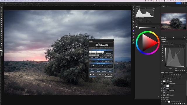Switch to the Filters tab in Pro Panel
This screenshot has height=105, width=187.
click(97, 48)
